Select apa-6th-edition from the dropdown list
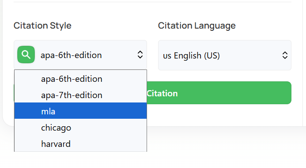The width and height of the screenshot is (306, 168). coord(80,79)
